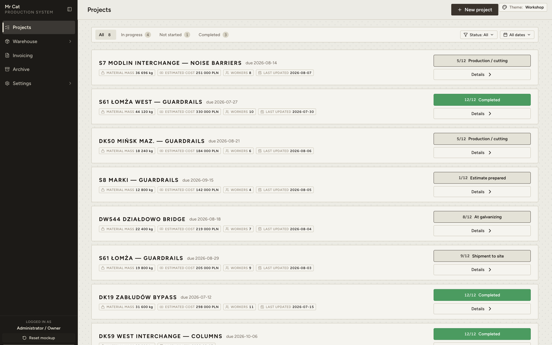Click material mass icon for DK50 Mińsk Maz.
The width and height of the screenshot is (552, 345).
103,151
